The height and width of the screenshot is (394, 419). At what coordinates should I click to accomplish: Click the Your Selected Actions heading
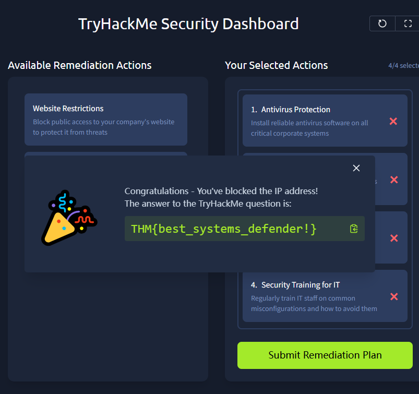(276, 65)
